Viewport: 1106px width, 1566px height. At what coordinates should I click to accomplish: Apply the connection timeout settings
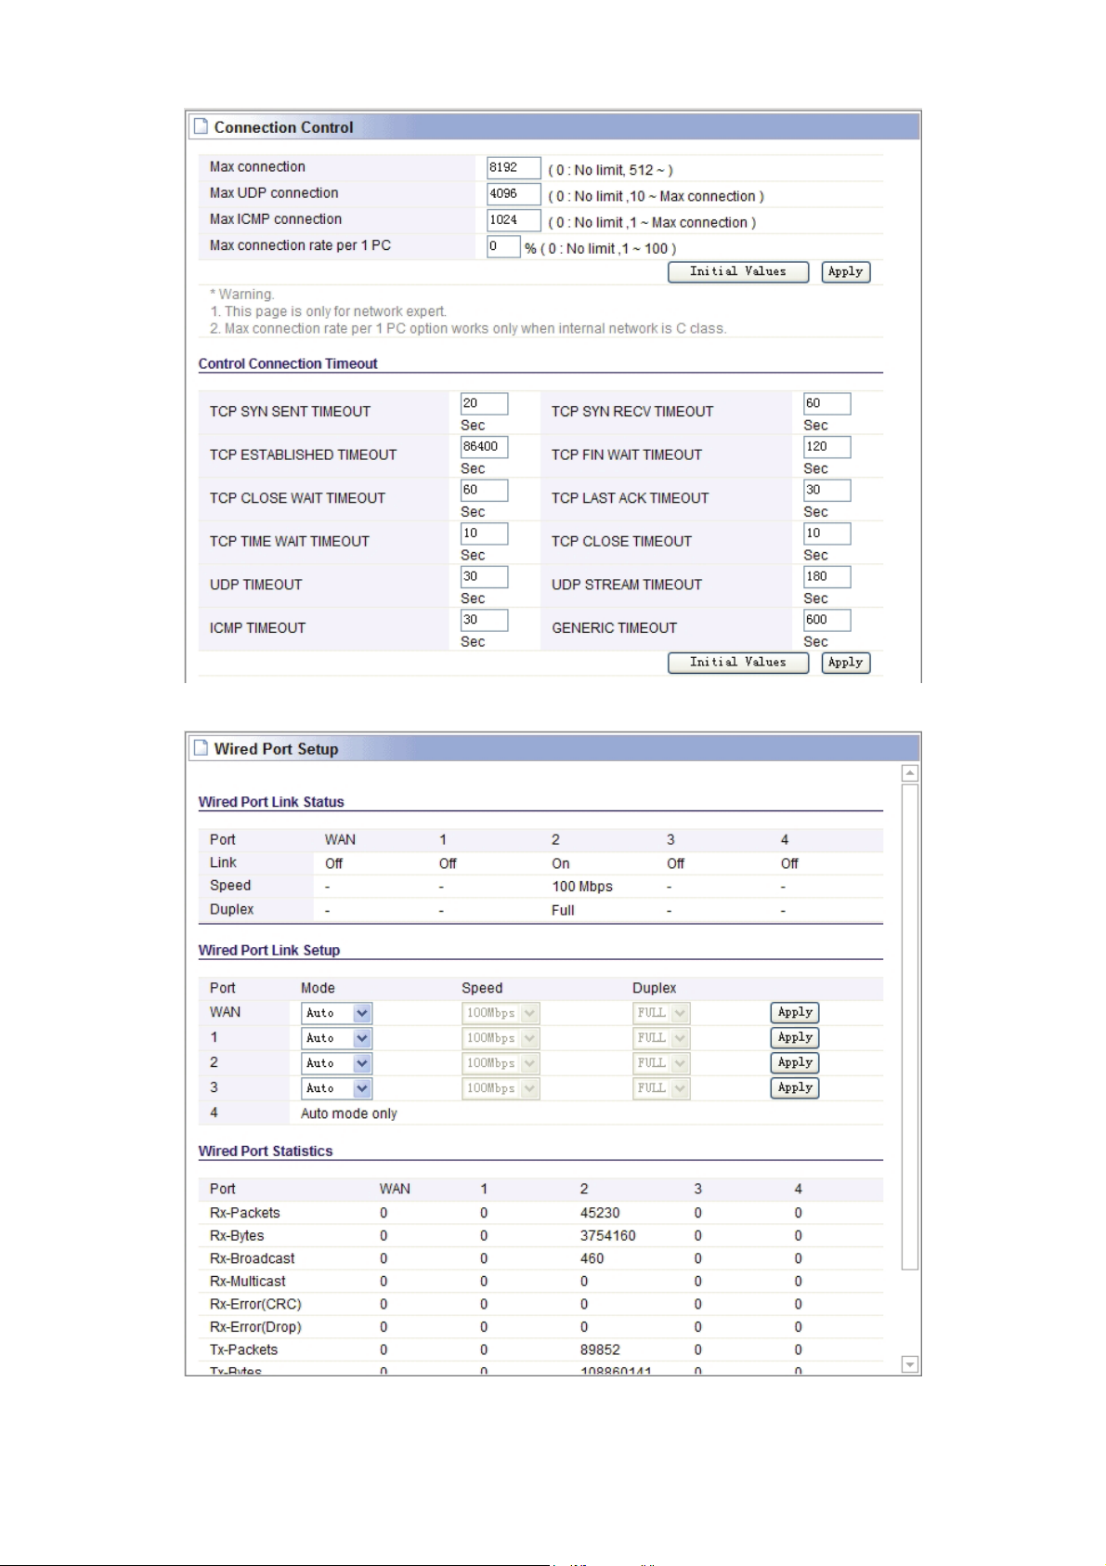coord(846,663)
